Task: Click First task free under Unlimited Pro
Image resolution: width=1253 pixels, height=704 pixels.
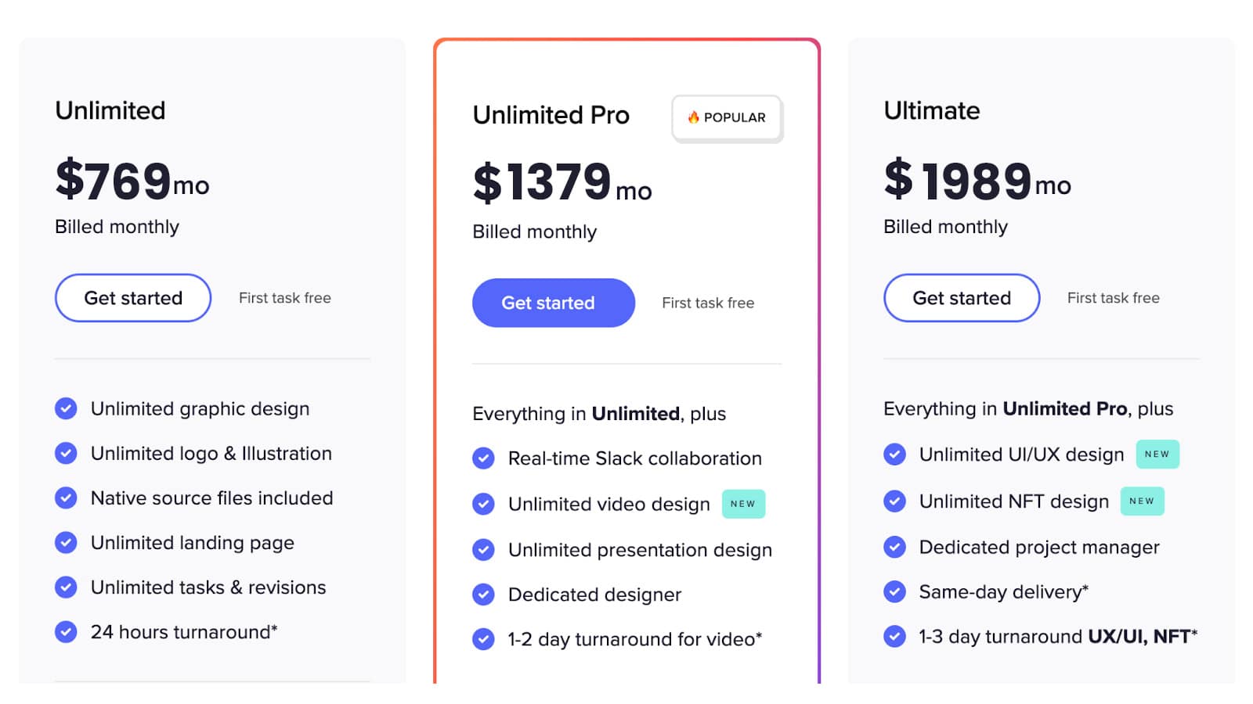Action: point(708,303)
